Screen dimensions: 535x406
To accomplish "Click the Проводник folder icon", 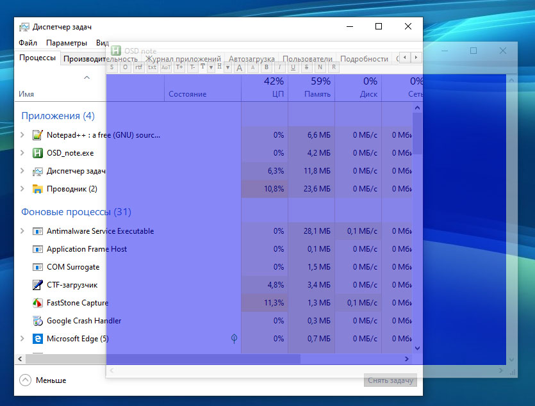I will point(38,188).
